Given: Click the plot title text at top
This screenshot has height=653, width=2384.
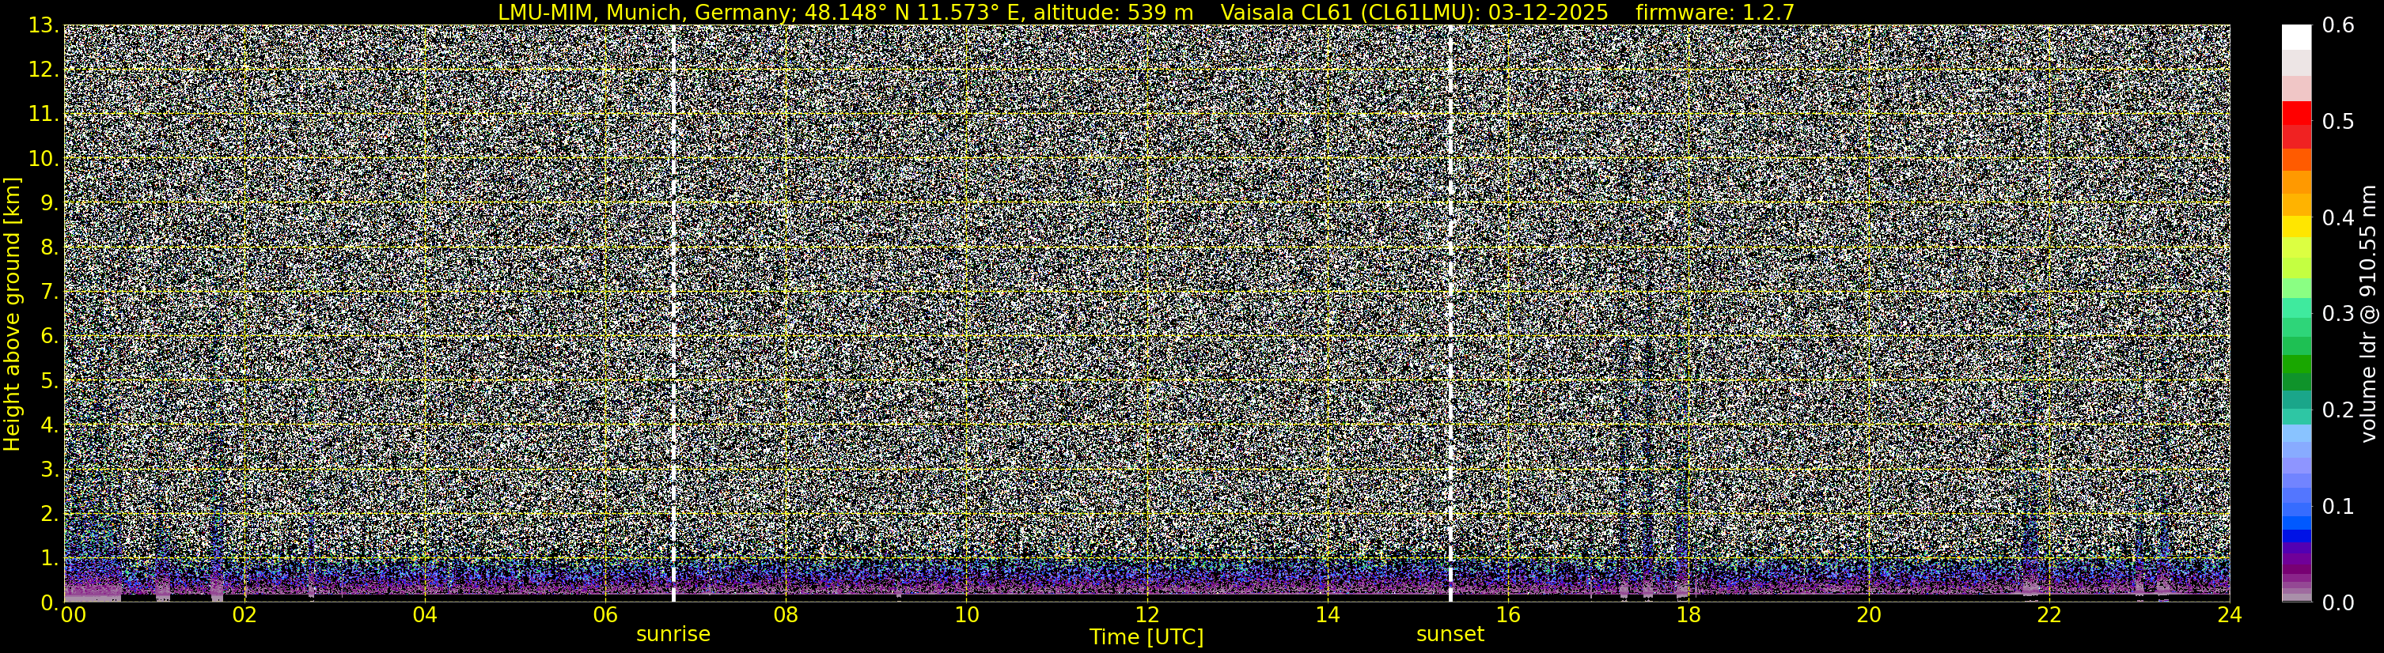Looking at the screenshot, I should [1146, 12].
